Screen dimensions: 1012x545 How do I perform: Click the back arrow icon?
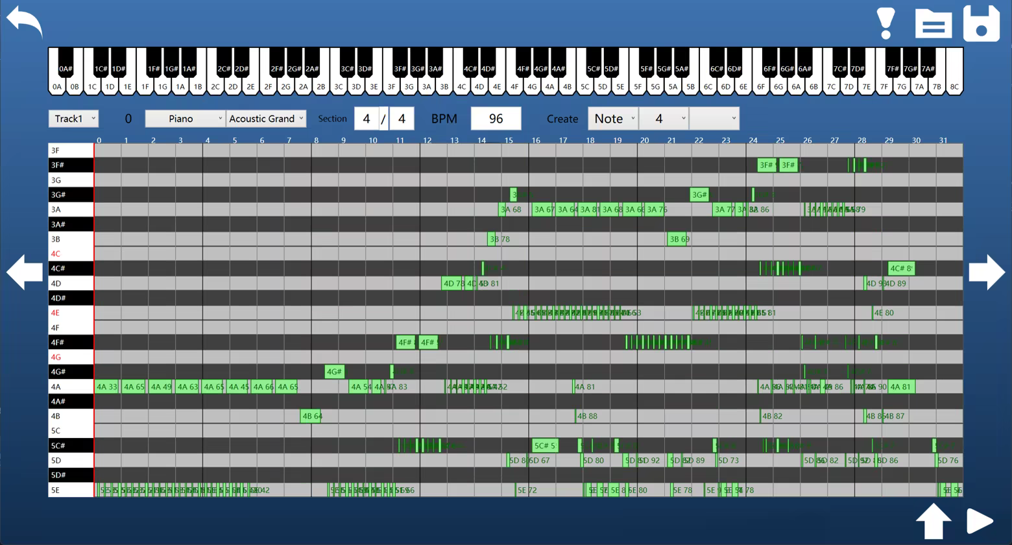click(x=25, y=23)
